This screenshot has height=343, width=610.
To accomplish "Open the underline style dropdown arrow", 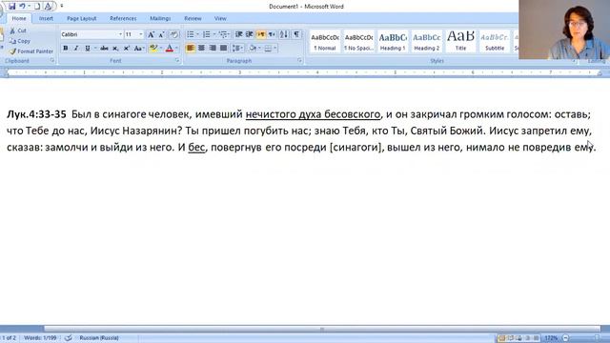I will 94,49.
